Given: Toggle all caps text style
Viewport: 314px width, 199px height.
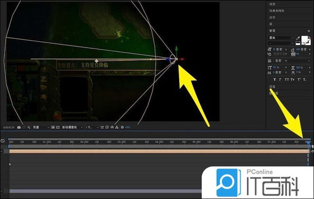Looking at the screenshot, I should pos(287,79).
